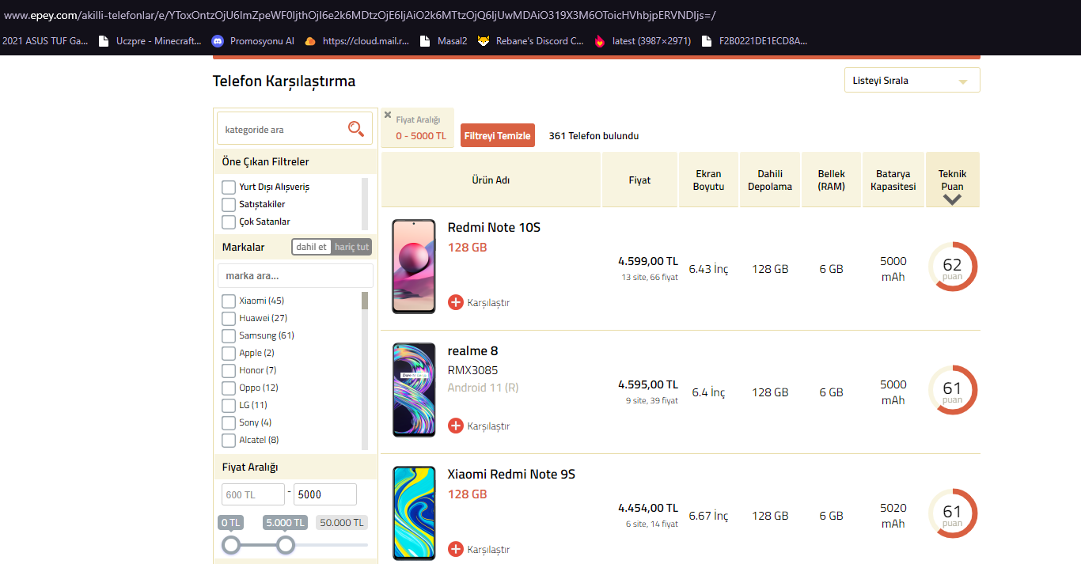Sort by Fiyat column header
Viewport: 1081px width, 564px height.
639,180
